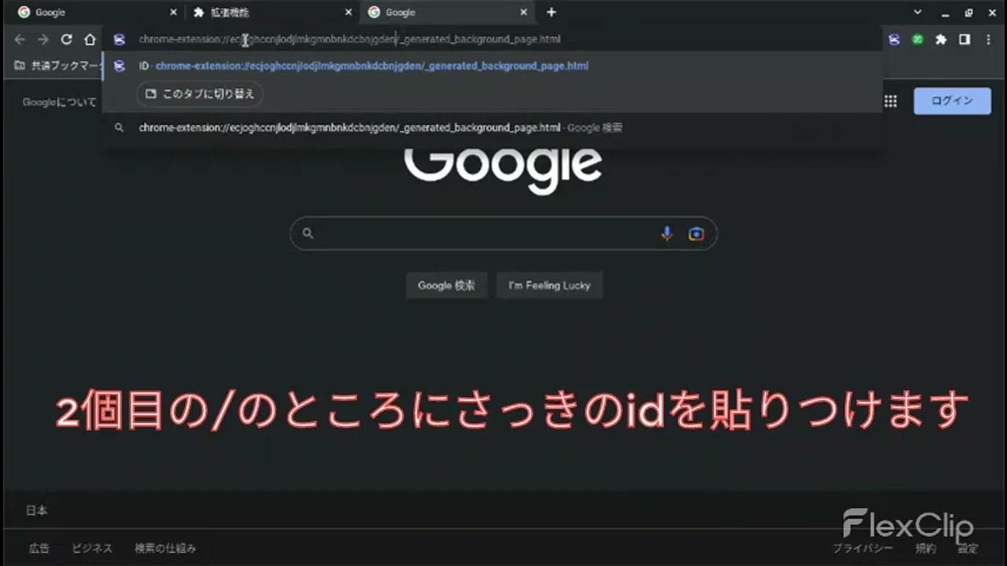Expand the tab search chevron
This screenshot has width=1007, height=566.
coord(917,13)
